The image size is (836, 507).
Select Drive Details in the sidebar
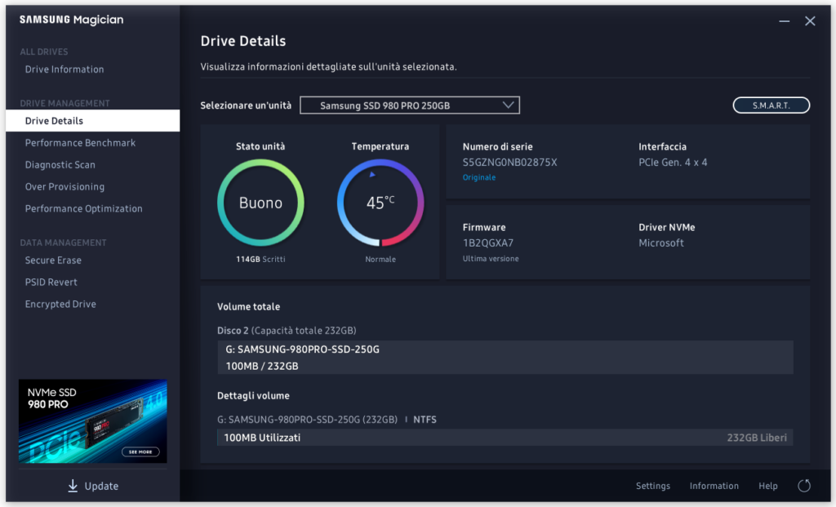click(93, 121)
